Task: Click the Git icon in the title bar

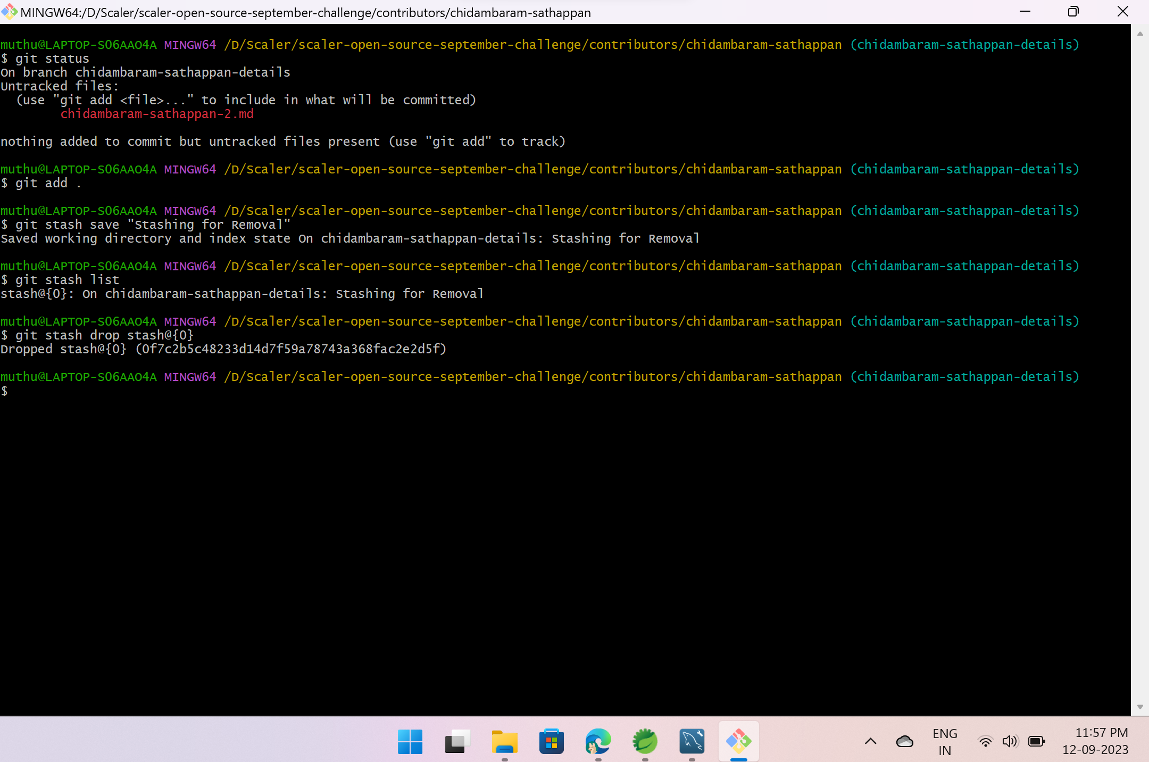Action: point(9,12)
